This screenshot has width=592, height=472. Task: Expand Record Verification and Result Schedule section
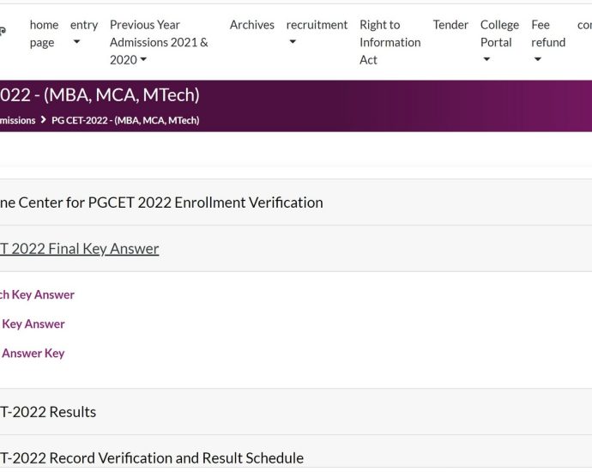tap(152, 458)
